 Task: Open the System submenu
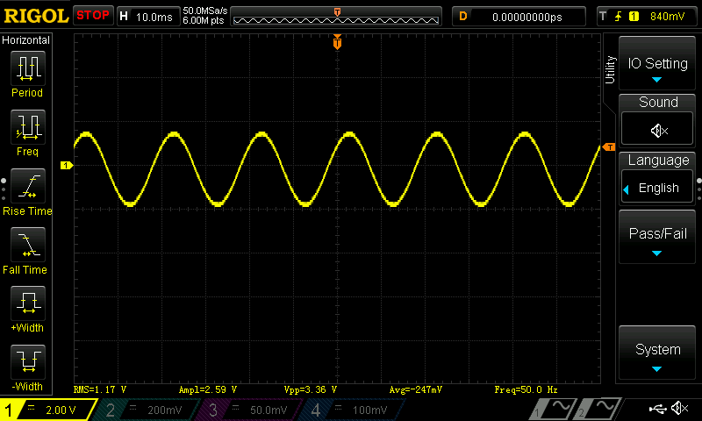click(x=657, y=353)
